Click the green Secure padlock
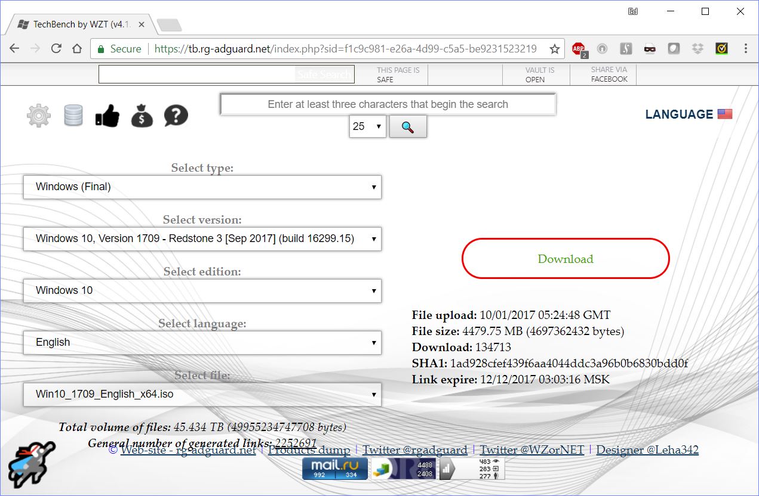 pos(101,49)
